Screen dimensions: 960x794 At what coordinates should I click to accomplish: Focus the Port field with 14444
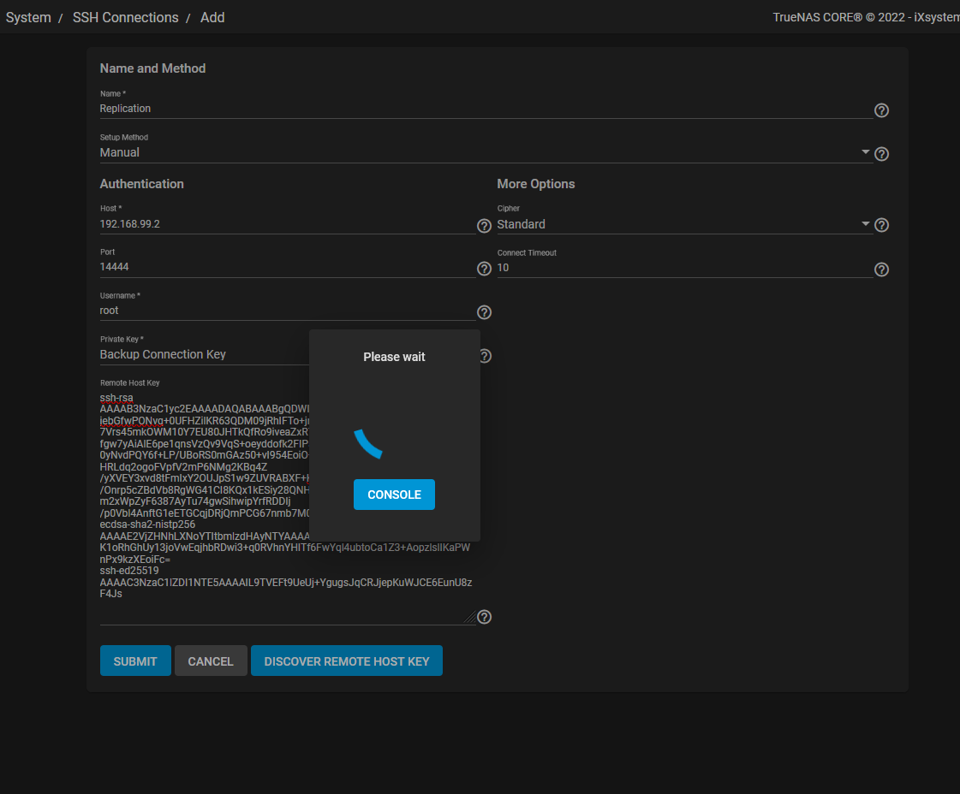click(288, 267)
